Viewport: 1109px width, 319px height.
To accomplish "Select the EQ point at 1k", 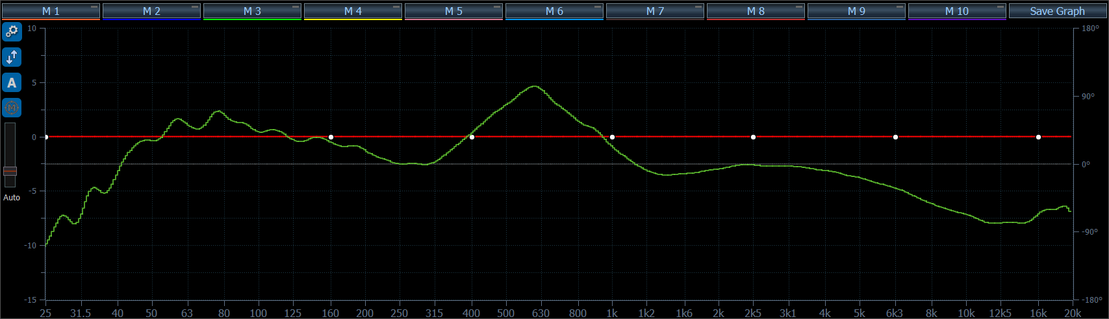I will (x=612, y=137).
